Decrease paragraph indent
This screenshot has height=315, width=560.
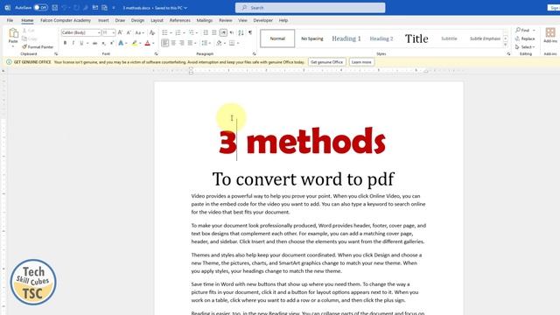[x=206, y=32]
